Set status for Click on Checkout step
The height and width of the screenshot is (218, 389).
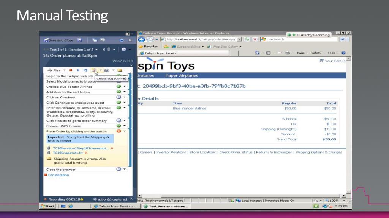pyautogui.click(x=119, y=97)
